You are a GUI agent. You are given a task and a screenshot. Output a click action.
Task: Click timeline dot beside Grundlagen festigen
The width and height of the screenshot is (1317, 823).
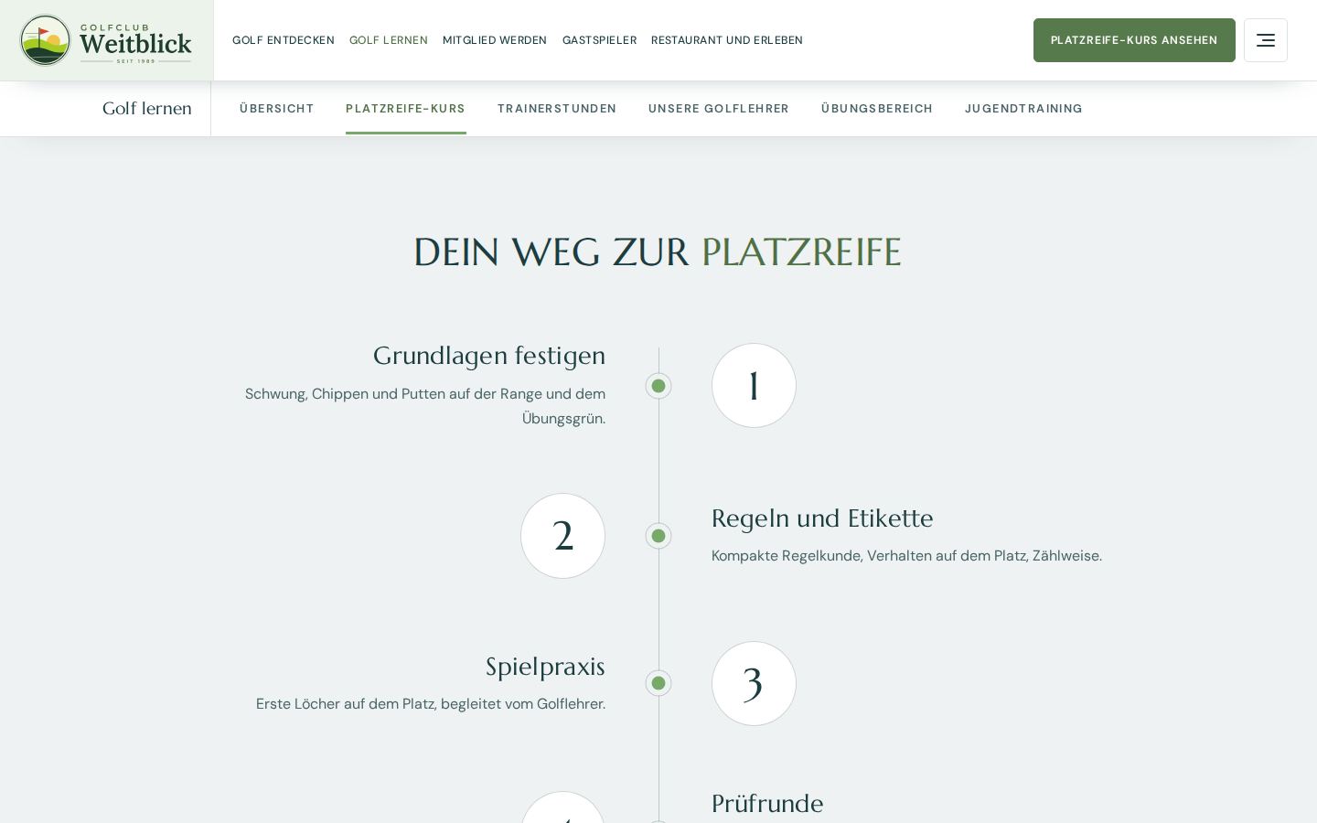[x=658, y=386]
